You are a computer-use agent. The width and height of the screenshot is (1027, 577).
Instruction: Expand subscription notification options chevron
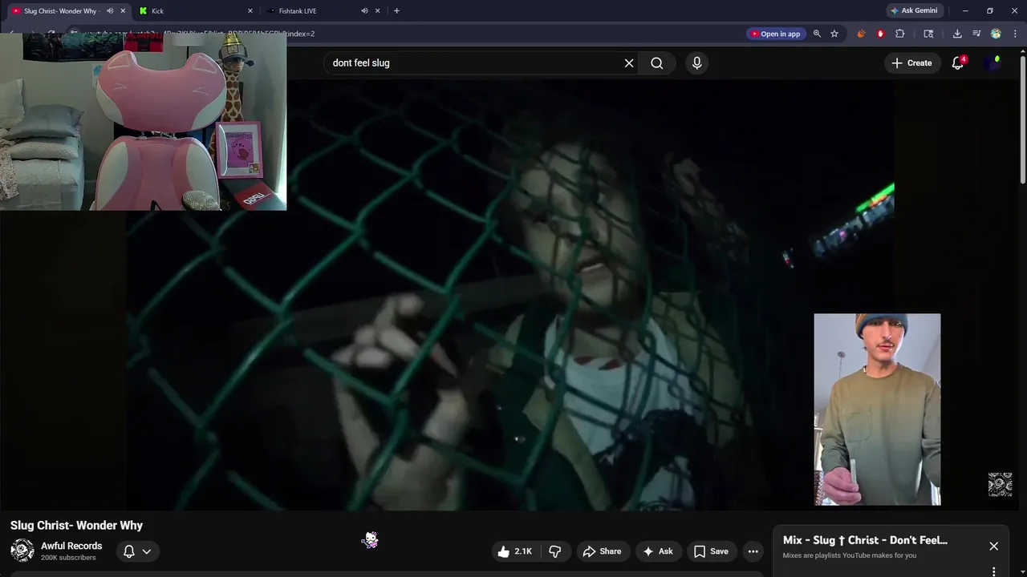(x=147, y=551)
